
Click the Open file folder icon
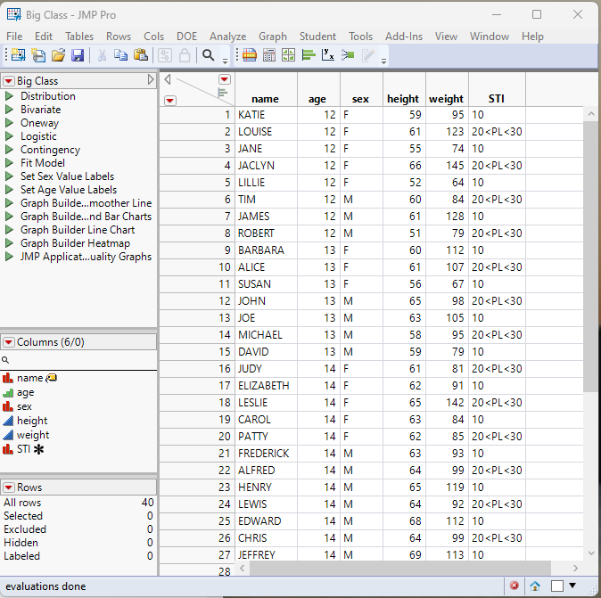point(58,55)
